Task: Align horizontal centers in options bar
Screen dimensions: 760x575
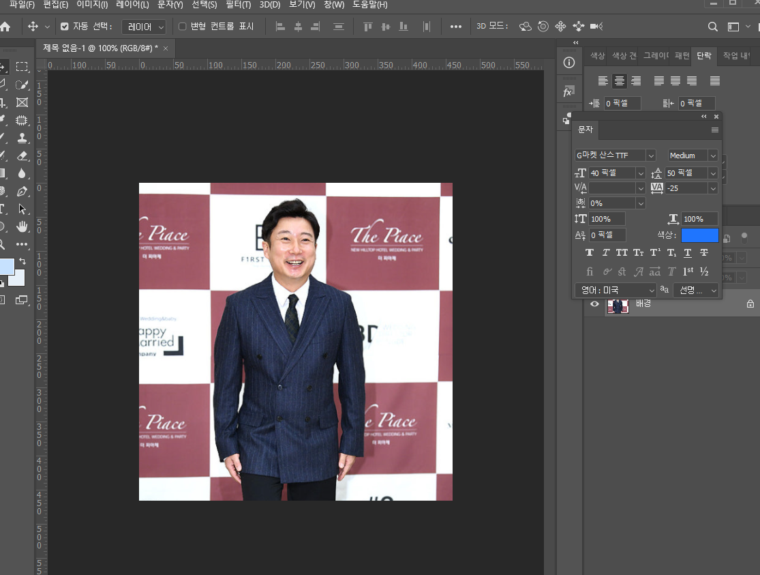Action: point(298,27)
